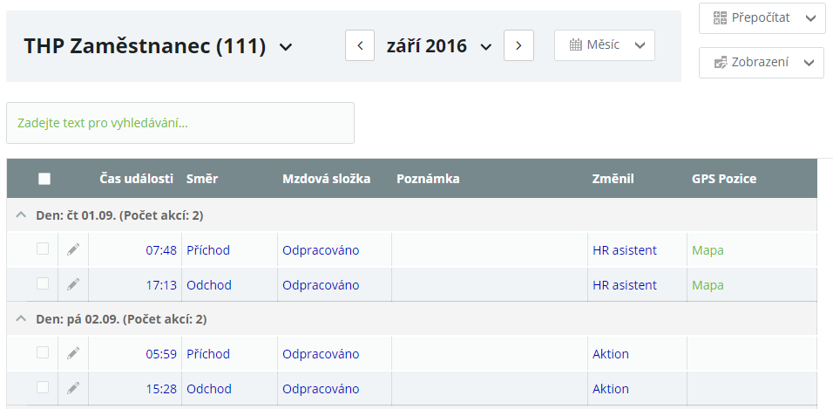This screenshot has height=409, width=833.
Task: Expand the Zobrazení dropdown arrow
Action: [809, 63]
